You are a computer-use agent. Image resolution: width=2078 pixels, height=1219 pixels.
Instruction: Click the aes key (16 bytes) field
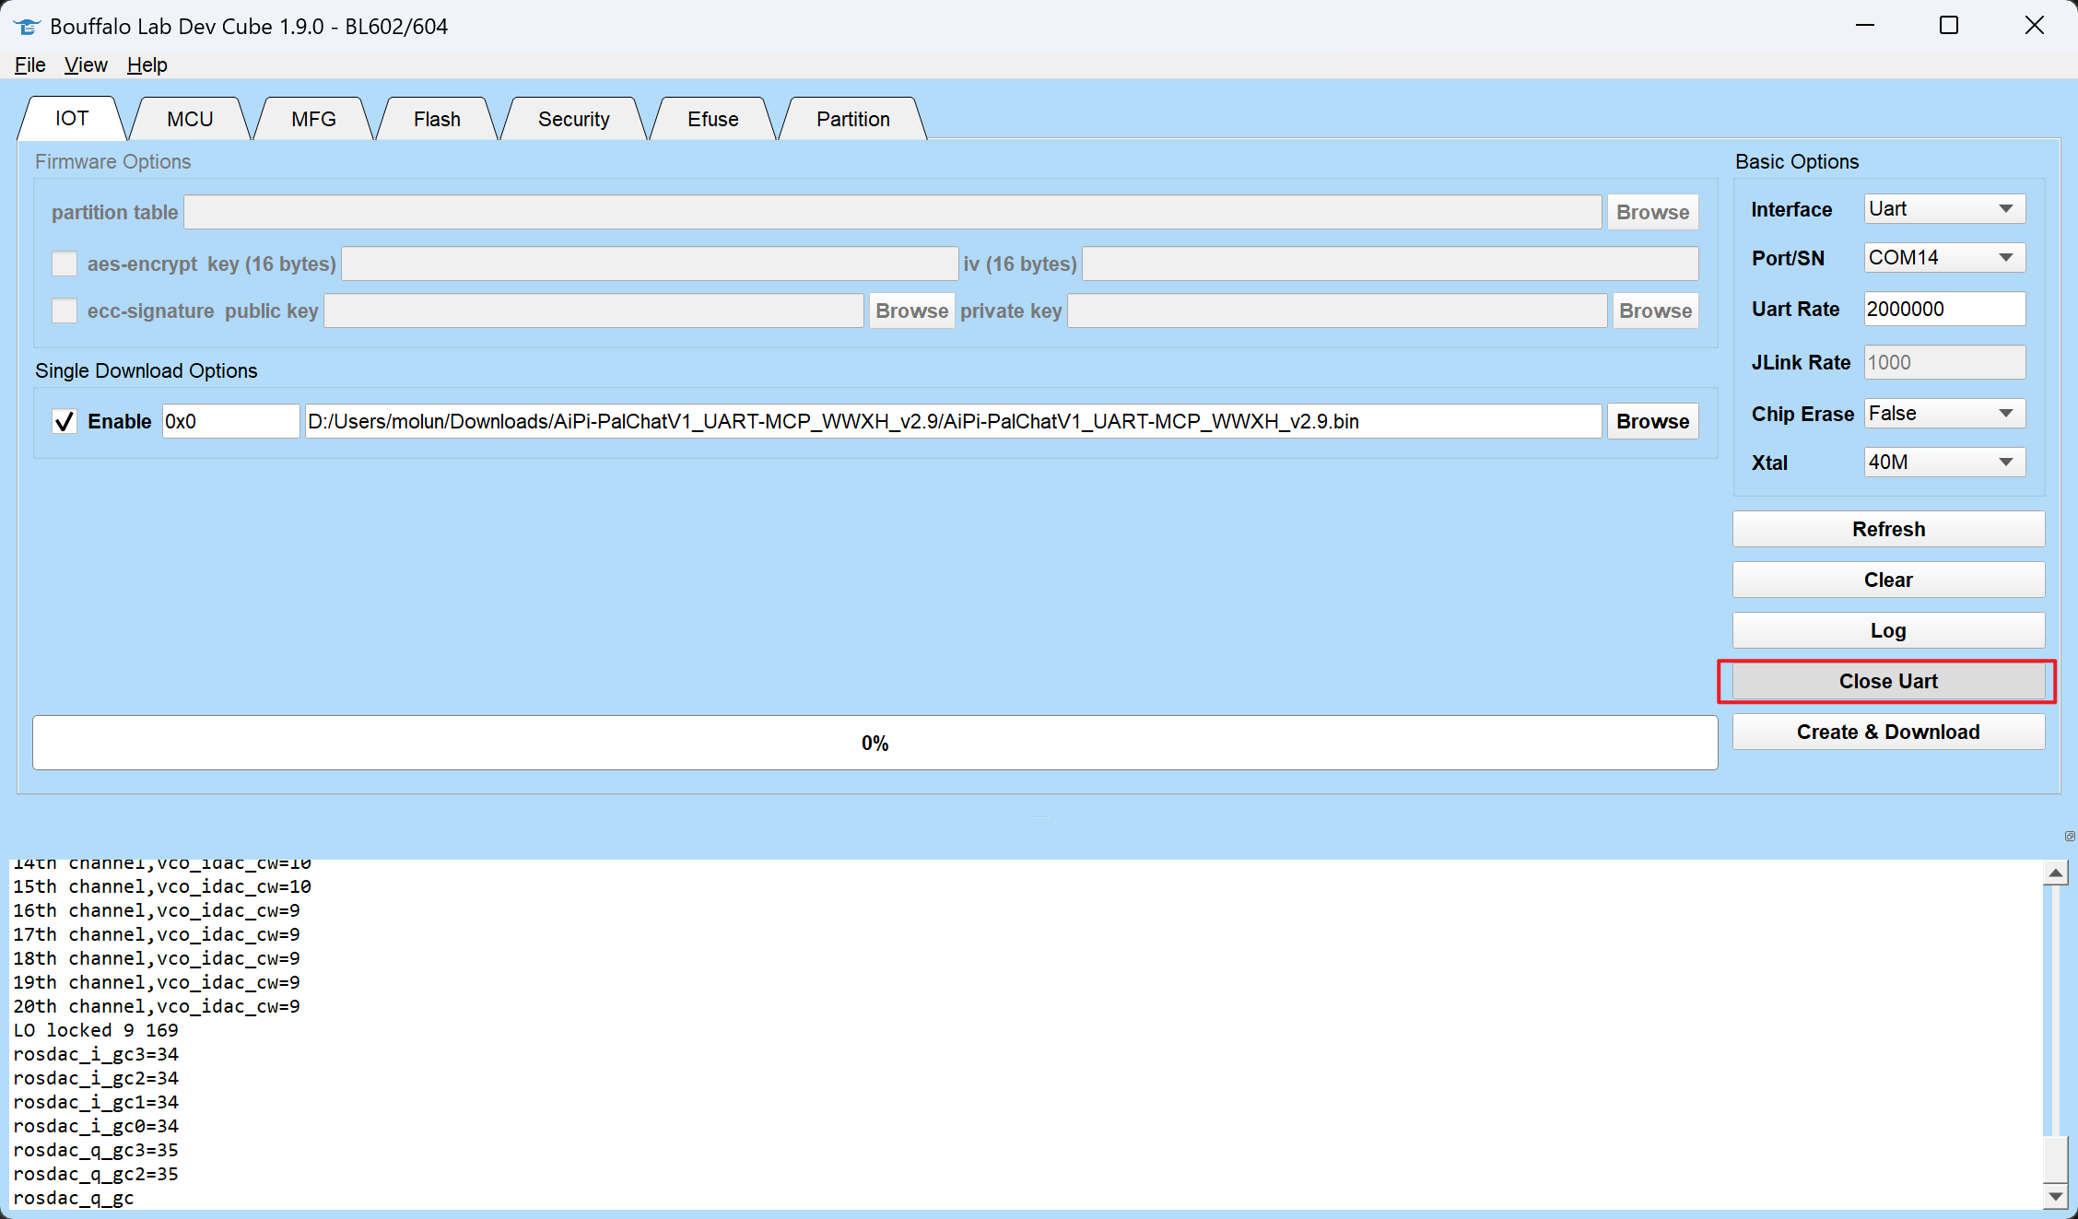pyautogui.click(x=650, y=264)
